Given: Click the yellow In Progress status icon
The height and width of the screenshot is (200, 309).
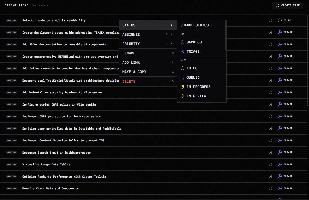Looking at the screenshot, I should point(182,87).
